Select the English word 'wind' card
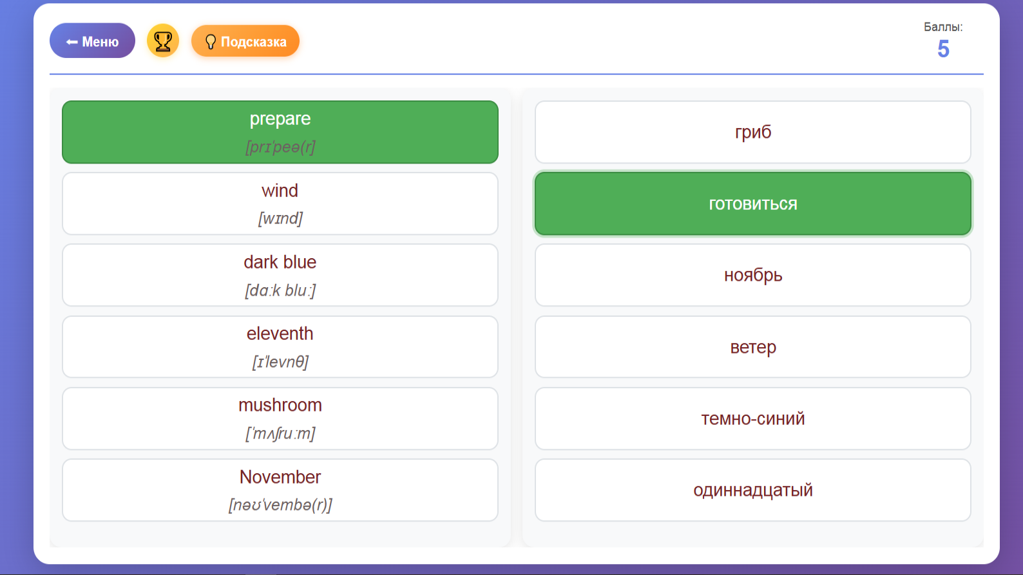1023x575 pixels. click(x=280, y=203)
